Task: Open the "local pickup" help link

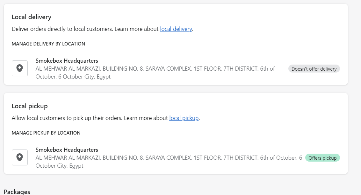Action: (184, 118)
